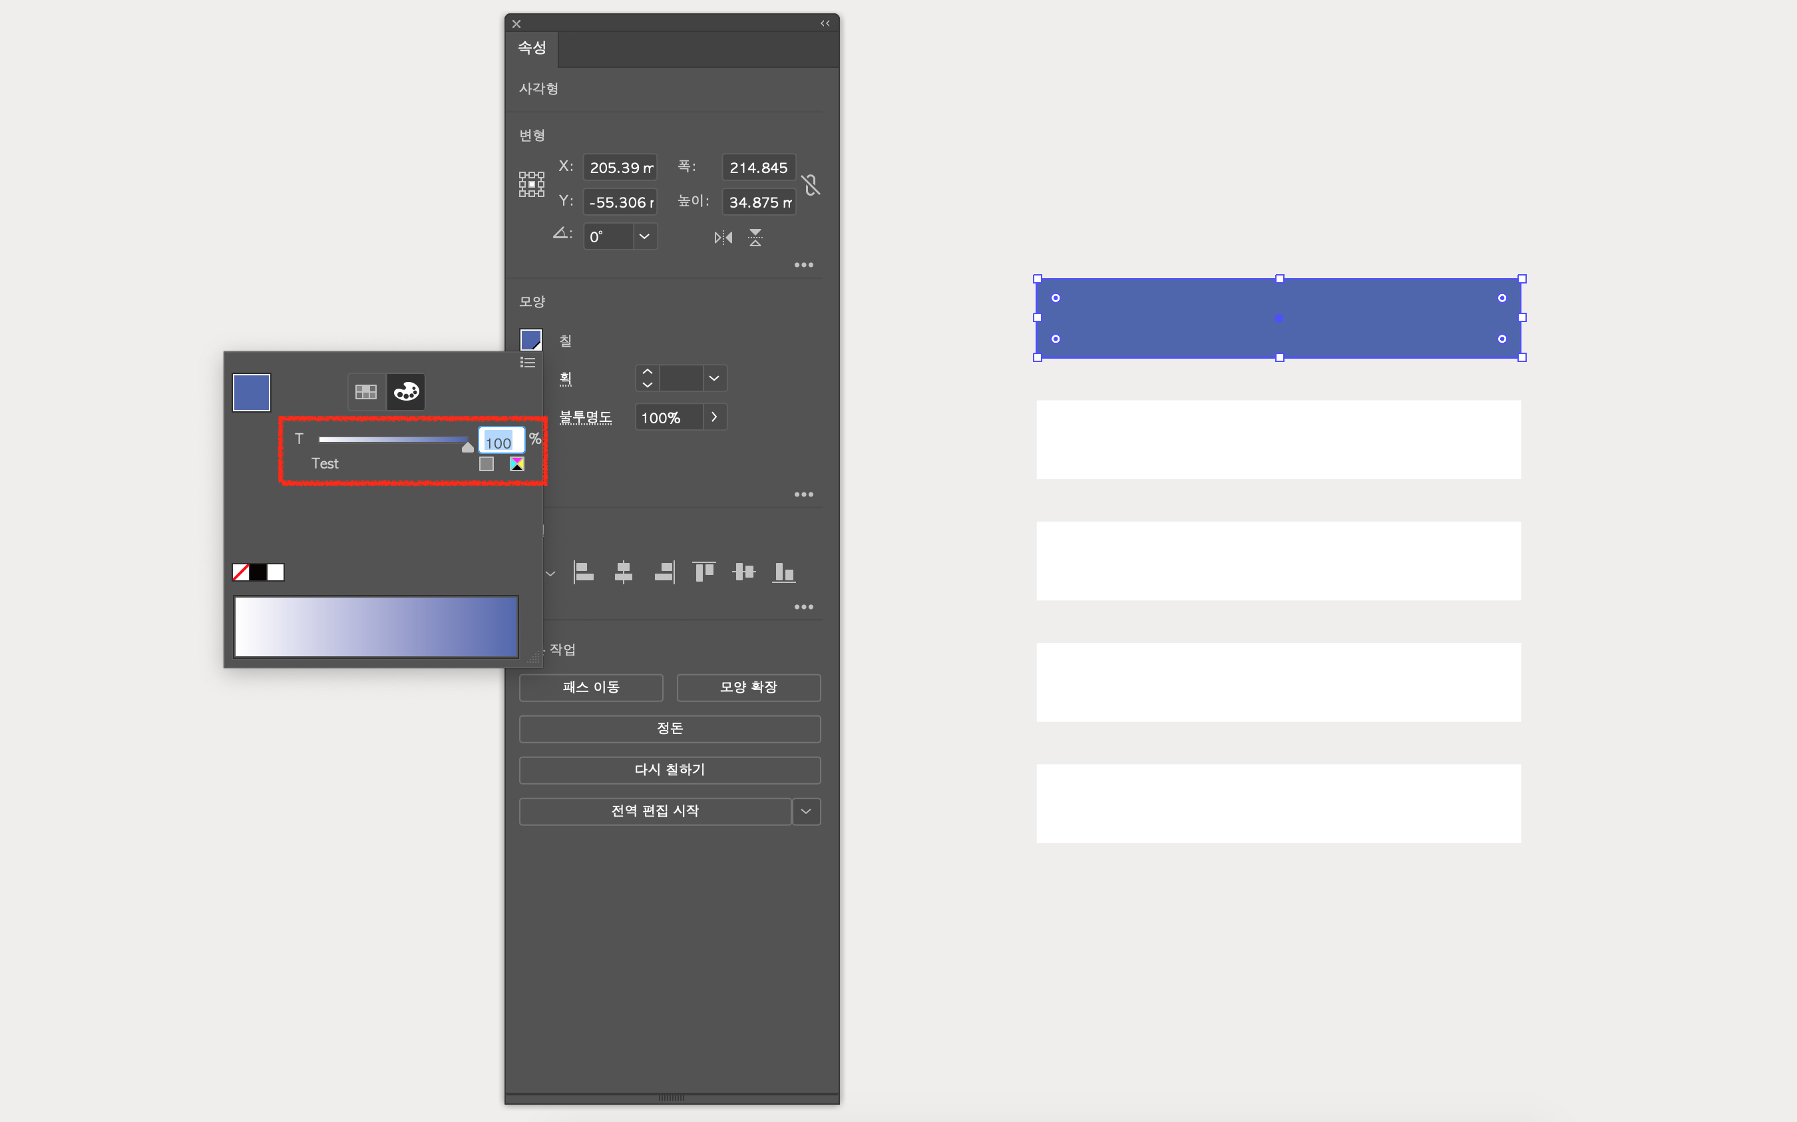The height and width of the screenshot is (1122, 1797).
Task: Open the 전역 편집 시작 options dropdown arrow
Action: point(806,811)
